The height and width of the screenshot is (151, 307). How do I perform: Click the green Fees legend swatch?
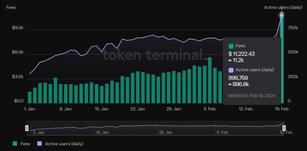tap(15, 144)
